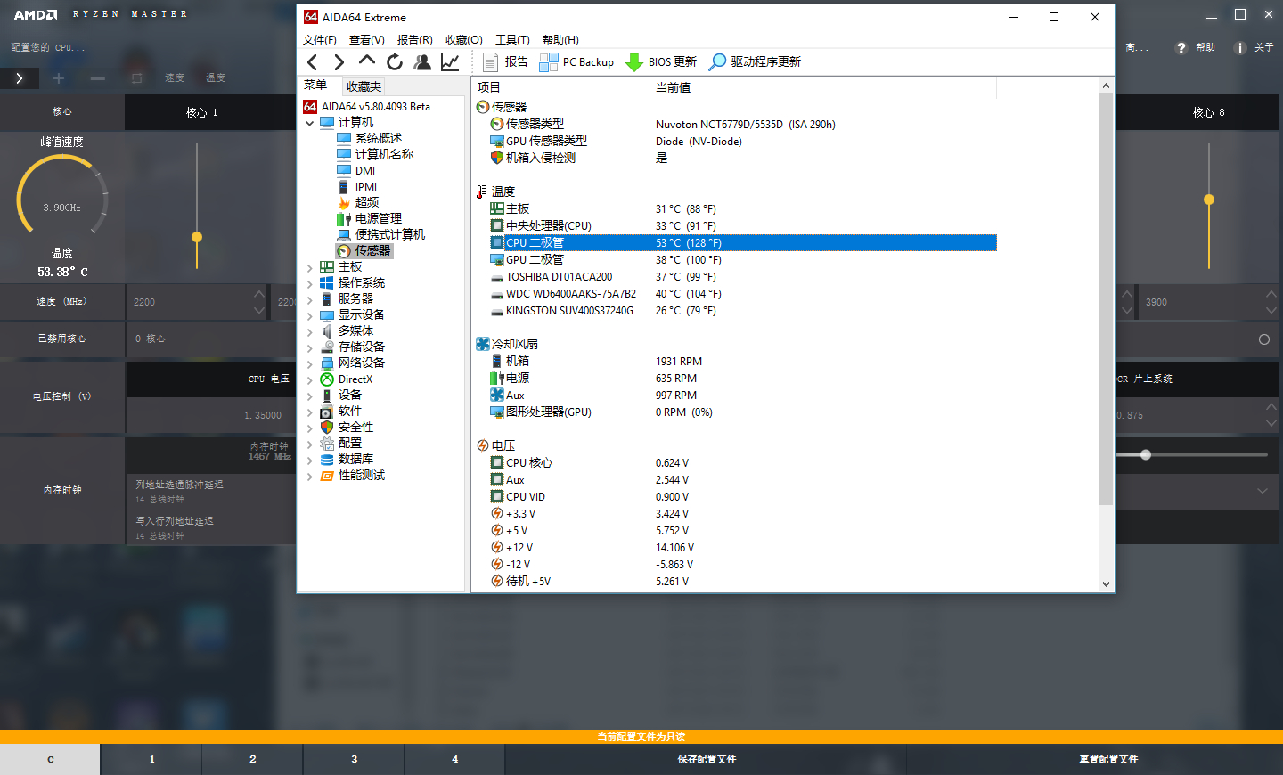Open the 查看(V) menu

[x=367, y=40]
